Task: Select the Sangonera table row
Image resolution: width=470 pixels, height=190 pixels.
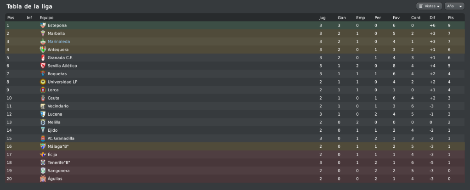Action: [x=235, y=171]
